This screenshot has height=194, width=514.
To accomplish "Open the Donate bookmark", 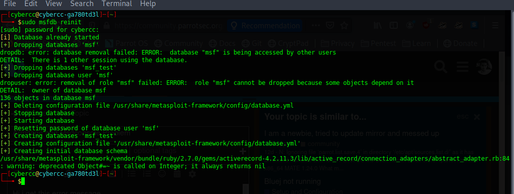I will pyautogui.click(x=460, y=43).
